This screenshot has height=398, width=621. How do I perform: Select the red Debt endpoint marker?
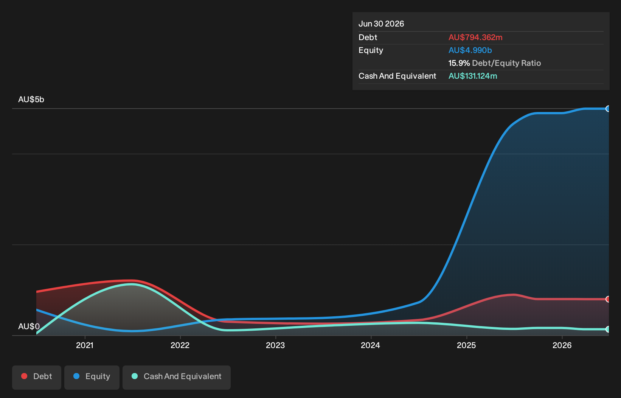[x=608, y=299]
